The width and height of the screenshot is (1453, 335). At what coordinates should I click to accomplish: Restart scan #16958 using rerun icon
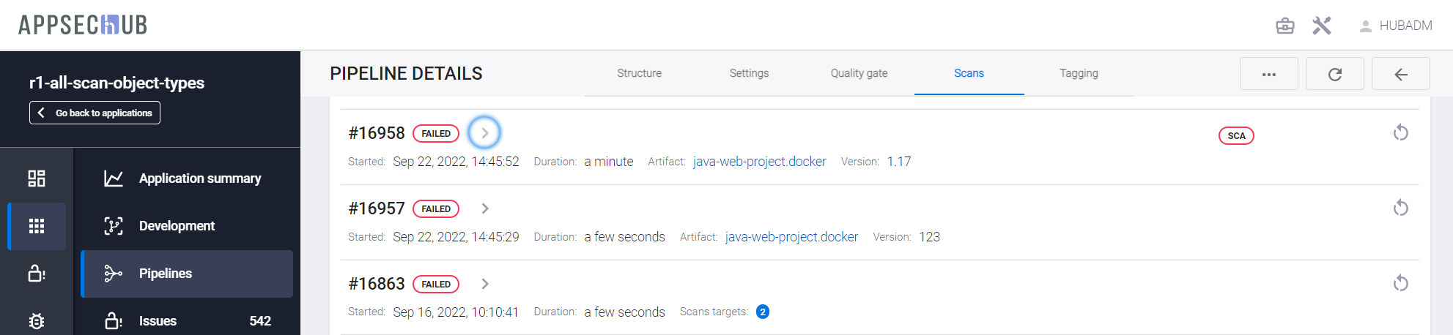[x=1400, y=133]
